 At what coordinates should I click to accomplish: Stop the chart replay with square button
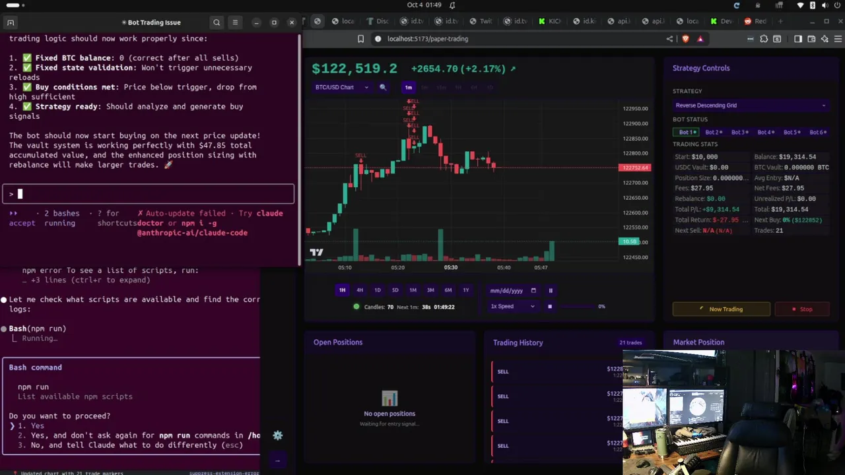pyautogui.click(x=549, y=306)
